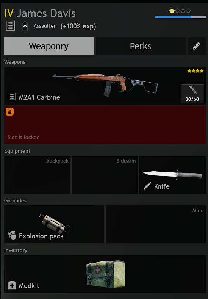208x299 pixels.
Task: Open the empty Sidearm slot
Action: [105, 175]
